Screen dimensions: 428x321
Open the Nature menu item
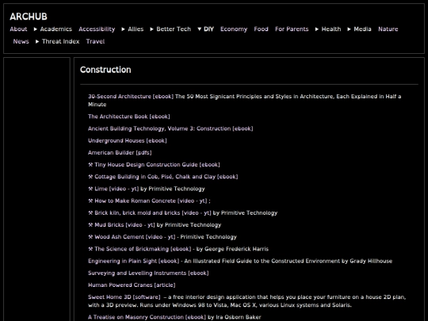(x=388, y=29)
